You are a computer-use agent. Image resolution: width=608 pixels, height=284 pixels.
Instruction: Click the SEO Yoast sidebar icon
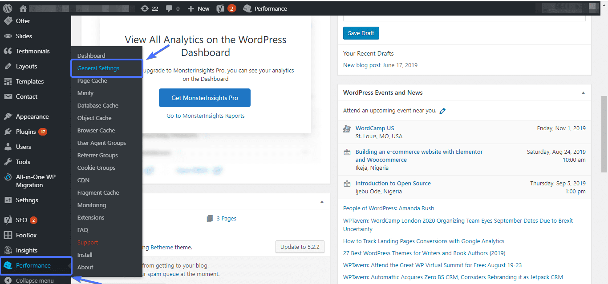[x=8, y=220]
